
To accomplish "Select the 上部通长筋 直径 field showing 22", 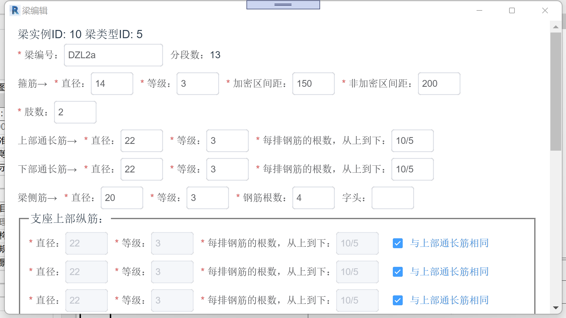I will pyautogui.click(x=141, y=141).
